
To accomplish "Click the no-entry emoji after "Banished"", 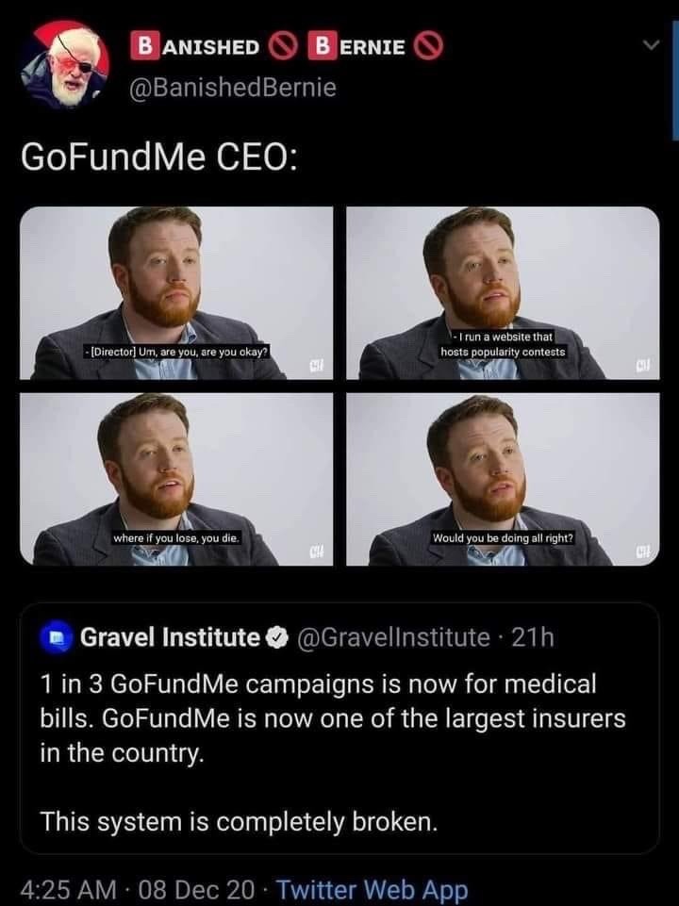I will (x=279, y=45).
